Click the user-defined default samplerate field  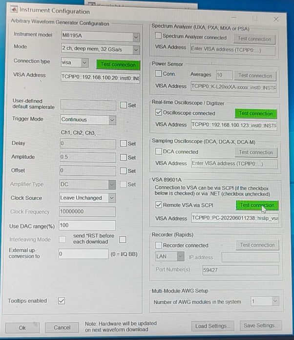coord(88,105)
